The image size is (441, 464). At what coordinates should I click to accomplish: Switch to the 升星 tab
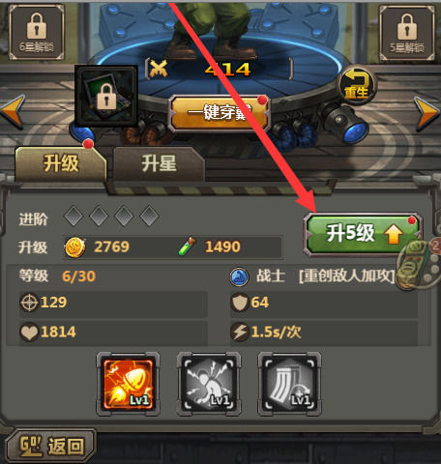pos(159,163)
